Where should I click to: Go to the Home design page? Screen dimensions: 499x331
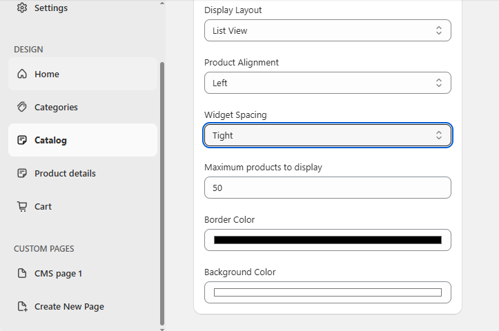click(x=83, y=74)
